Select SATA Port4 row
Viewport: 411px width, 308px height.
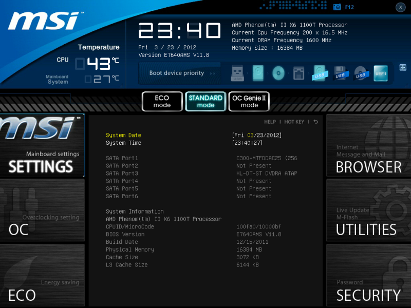coord(201,181)
